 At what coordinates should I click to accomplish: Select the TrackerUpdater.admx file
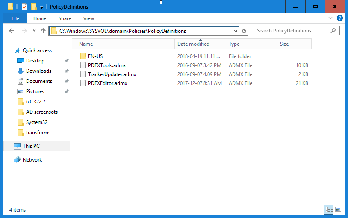coord(112,74)
